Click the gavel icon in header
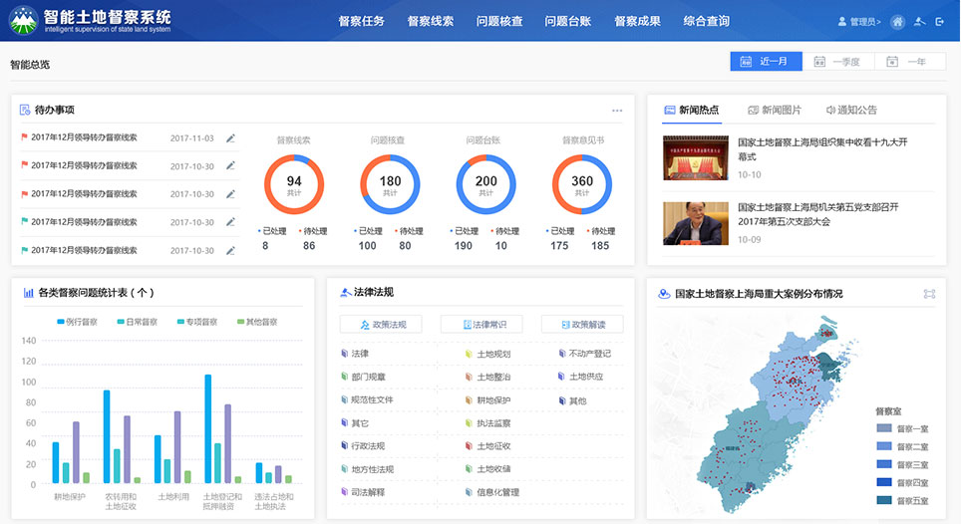Image resolution: width=961 pixels, height=524 pixels. [919, 21]
